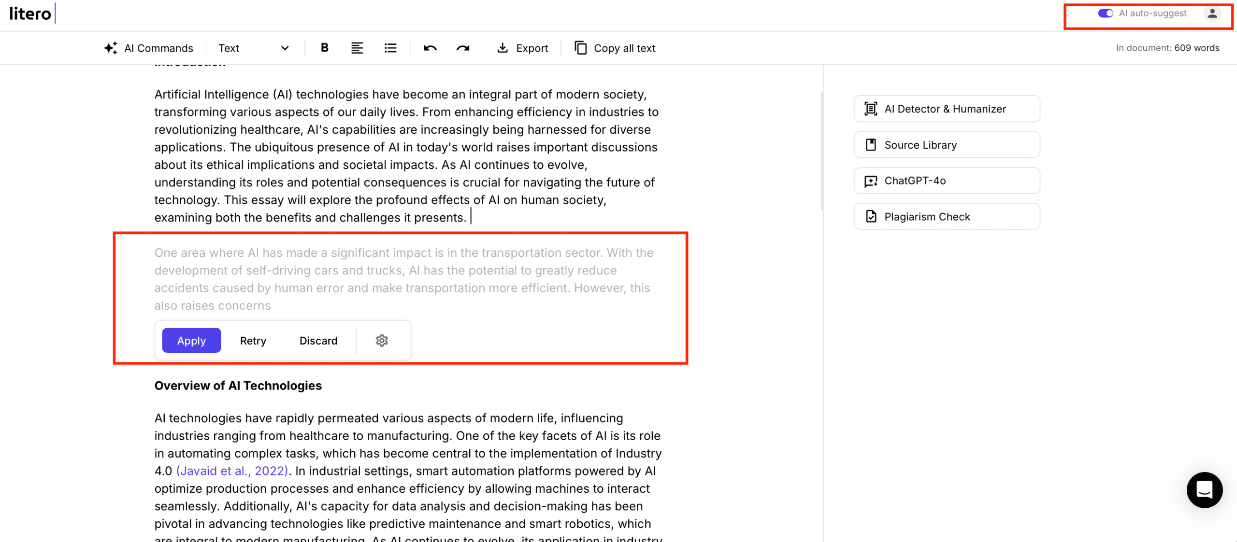Click the Source Library label

921,145
